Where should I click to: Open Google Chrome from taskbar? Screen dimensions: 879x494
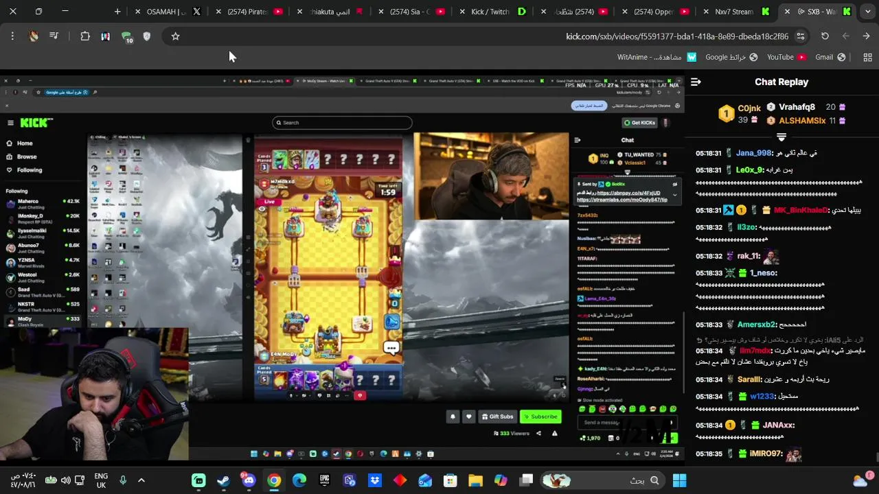coord(274,480)
